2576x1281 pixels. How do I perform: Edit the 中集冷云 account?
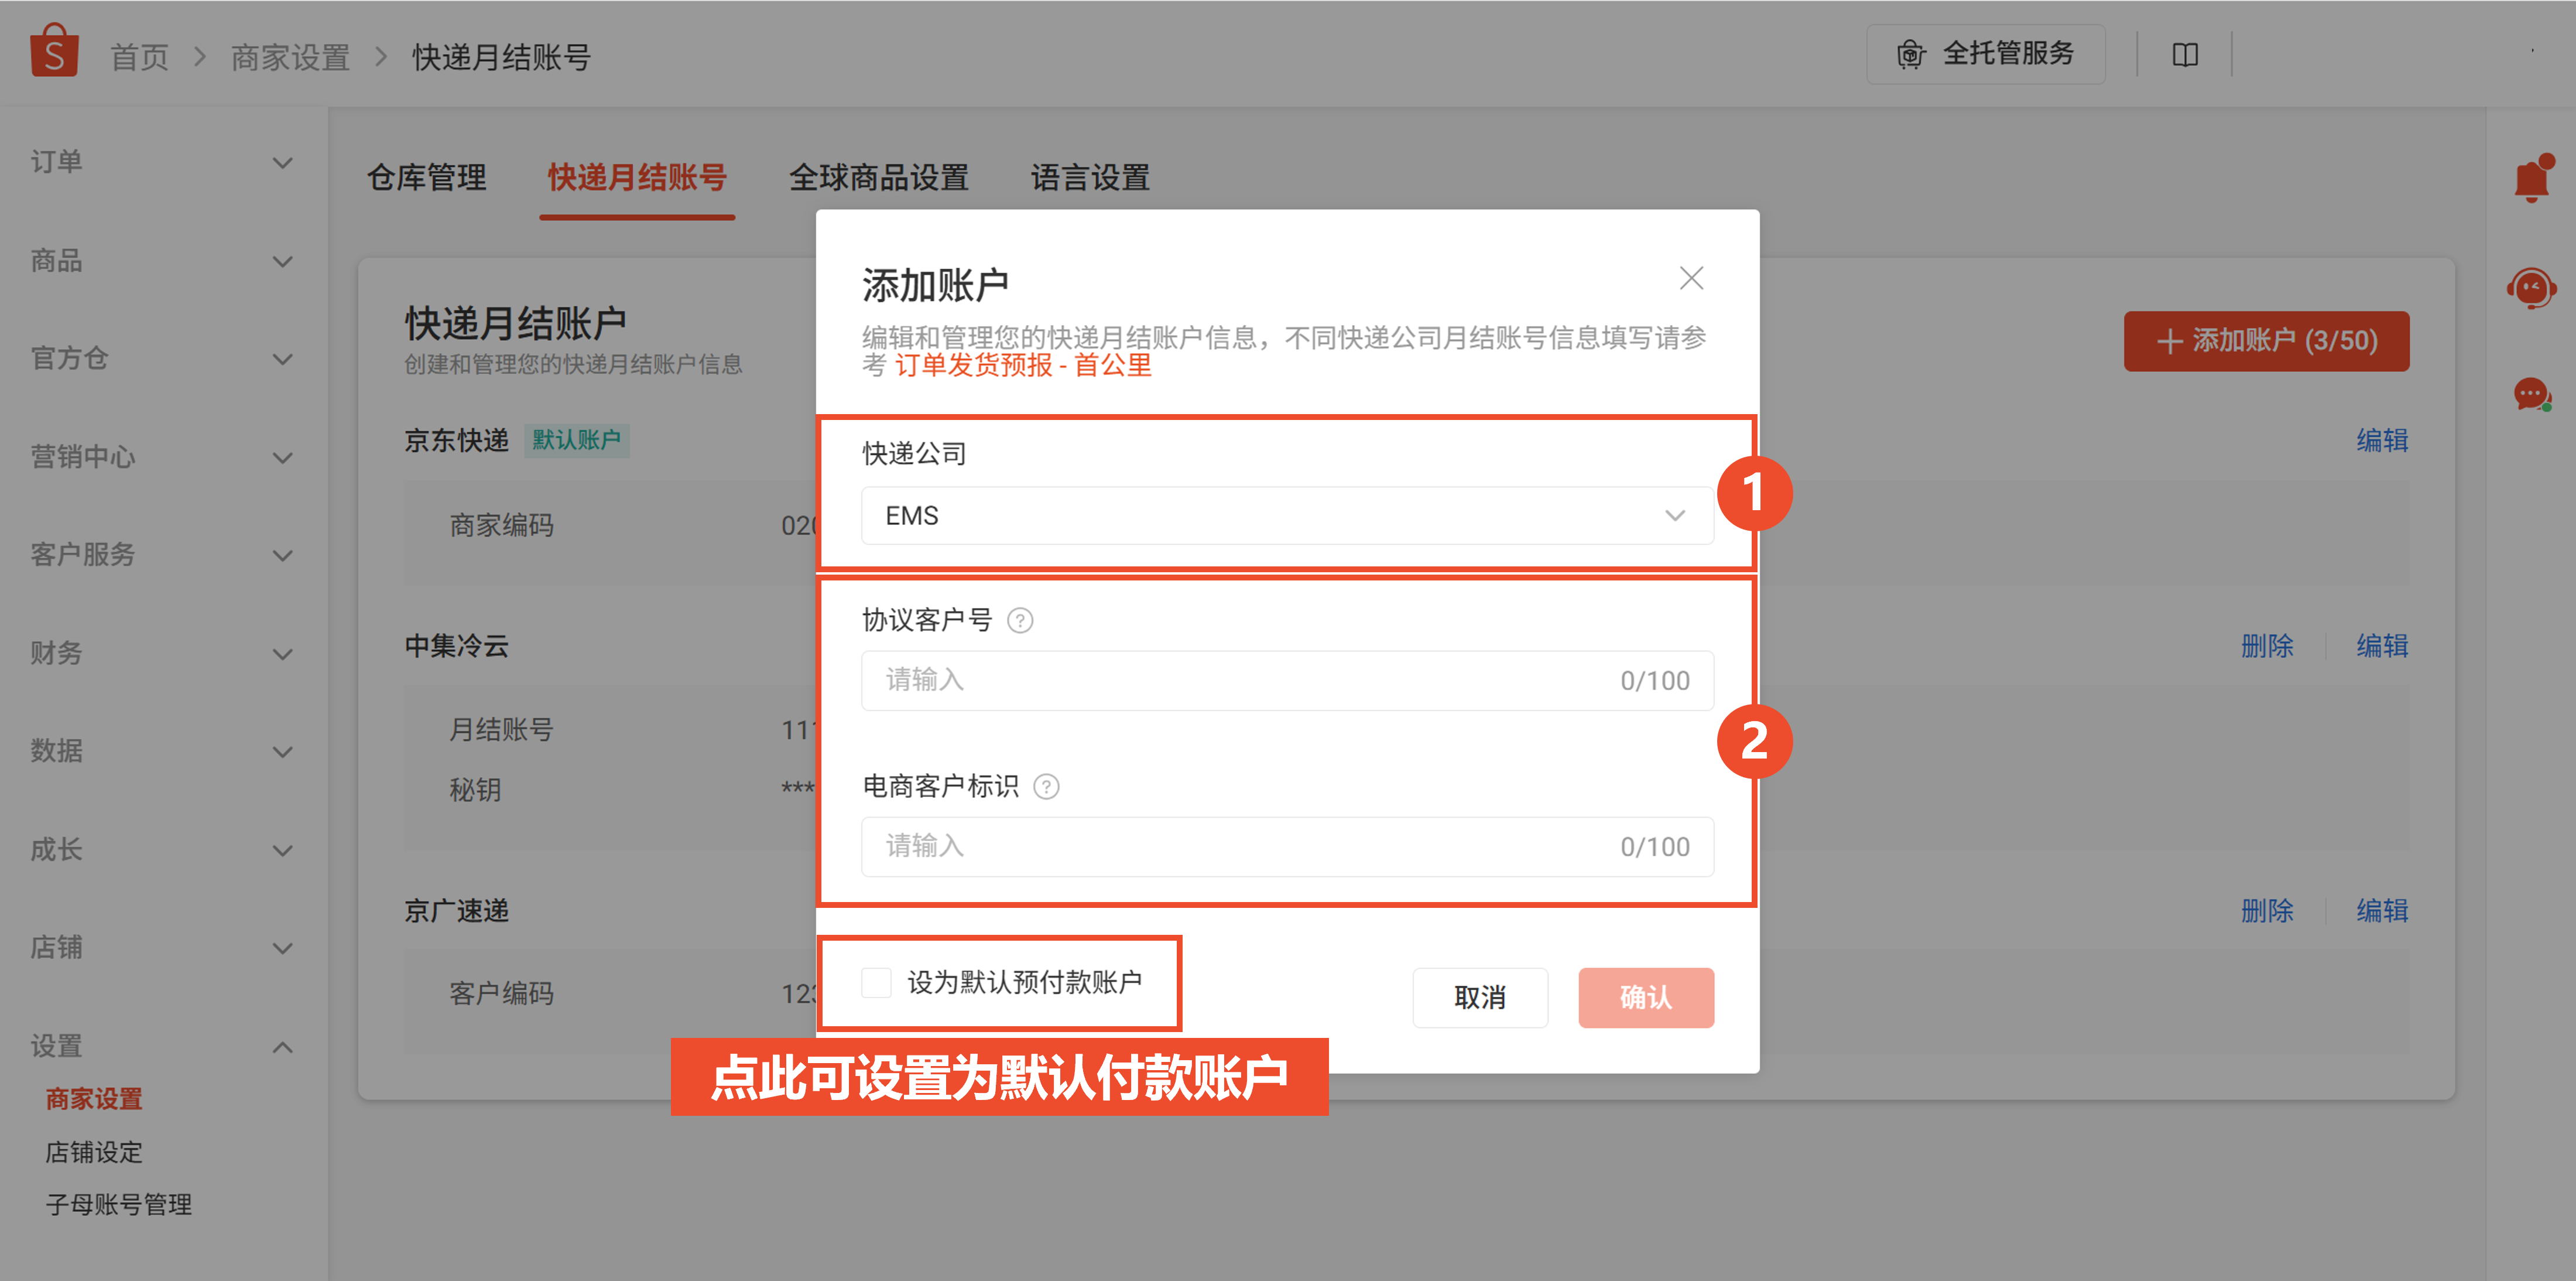(2382, 645)
